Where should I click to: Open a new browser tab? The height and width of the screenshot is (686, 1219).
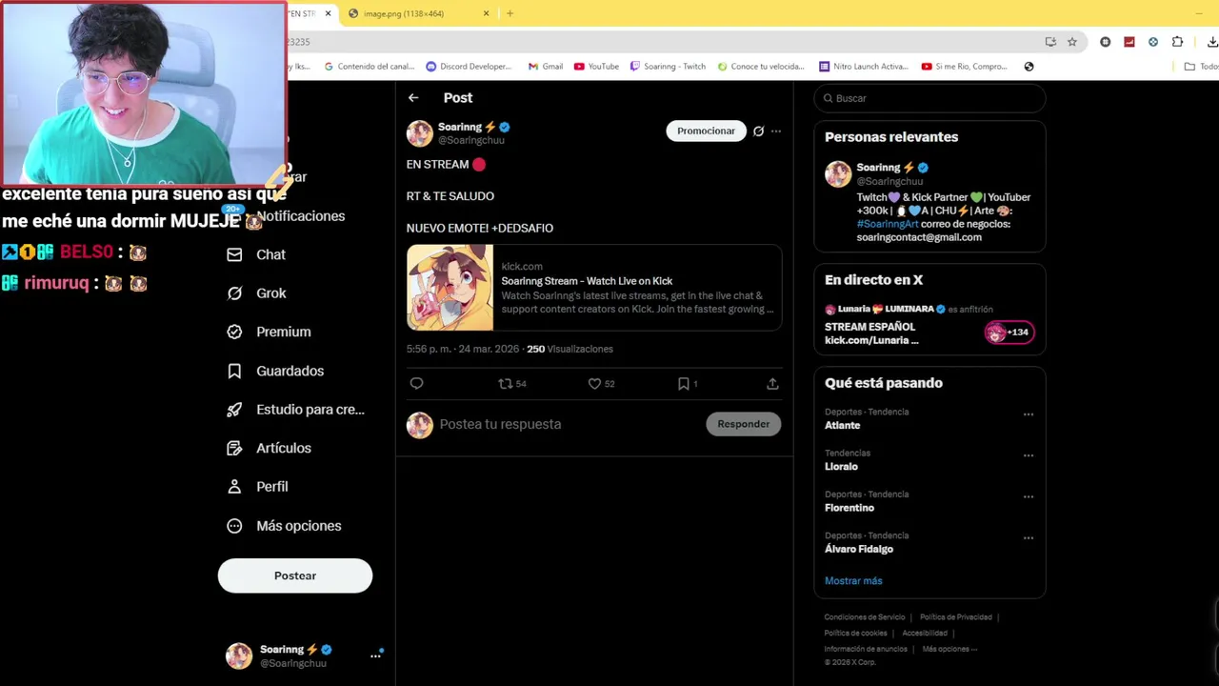pyautogui.click(x=510, y=13)
